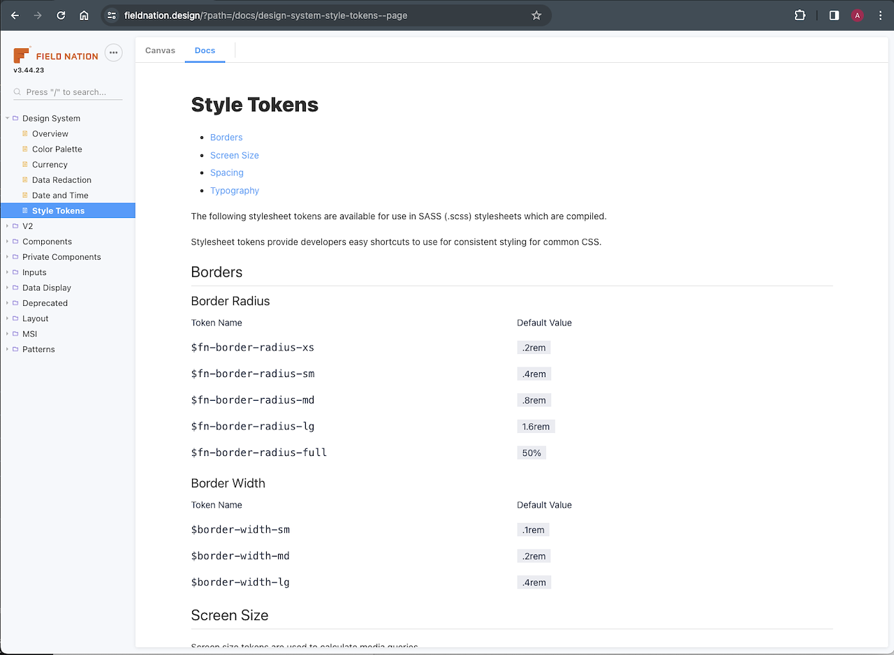
Task: Click the Field Nation logo
Action: tap(56, 56)
